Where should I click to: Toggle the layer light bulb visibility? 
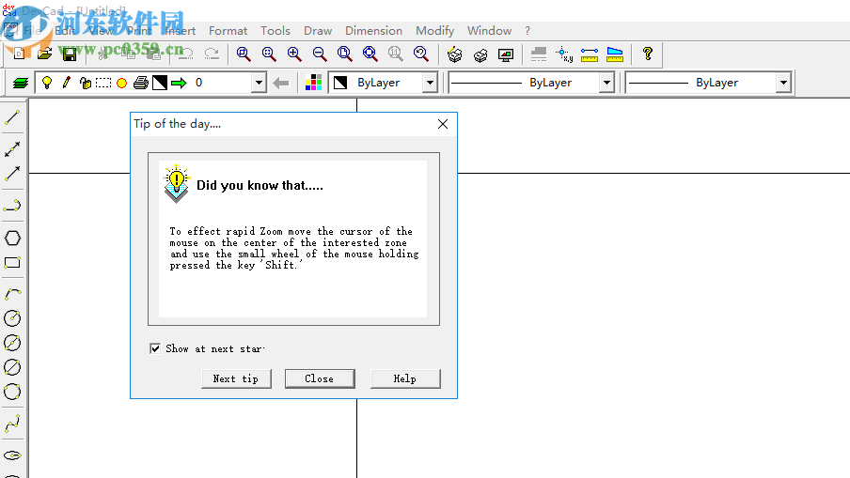(x=47, y=83)
